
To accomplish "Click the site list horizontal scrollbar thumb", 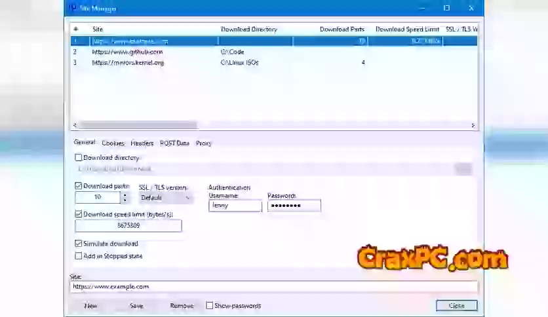I will [138, 125].
